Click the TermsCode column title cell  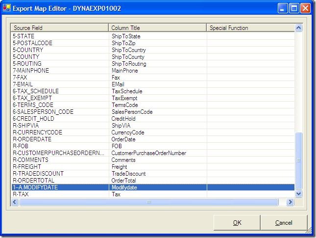(x=158, y=105)
